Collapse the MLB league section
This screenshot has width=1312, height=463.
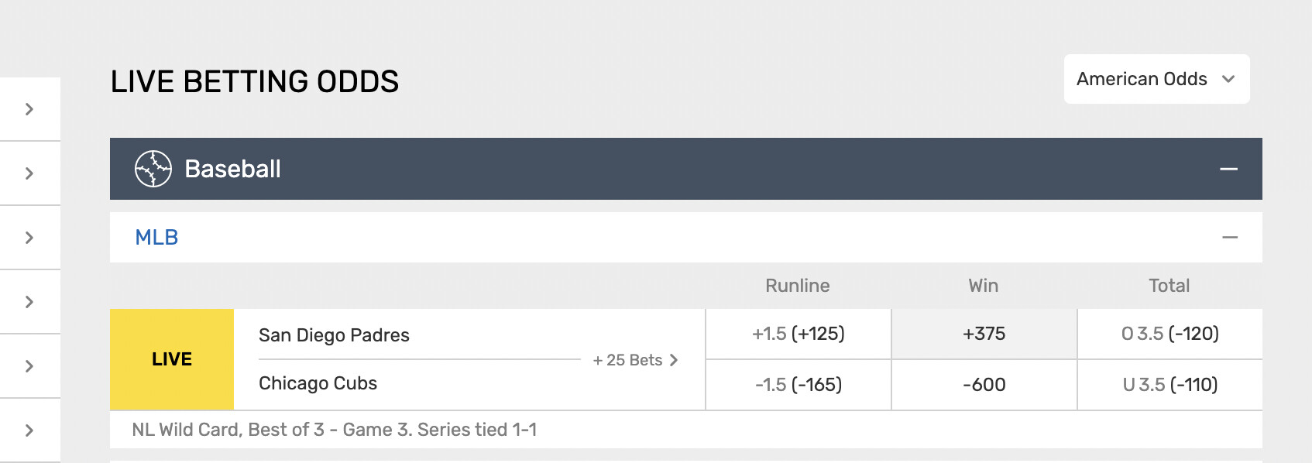click(x=1230, y=238)
